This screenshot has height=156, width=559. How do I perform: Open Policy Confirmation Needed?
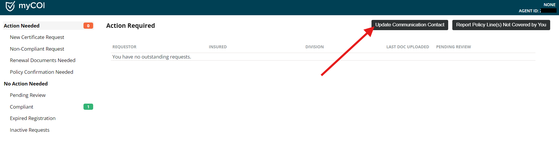41,72
